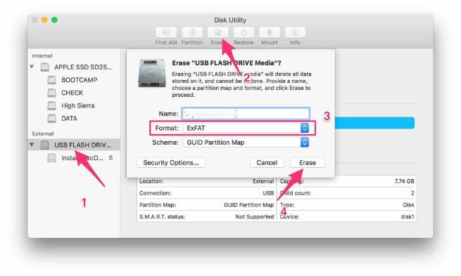This screenshot has width=461, height=276.
Task: Cancel the erase dialog
Action: [x=267, y=162]
